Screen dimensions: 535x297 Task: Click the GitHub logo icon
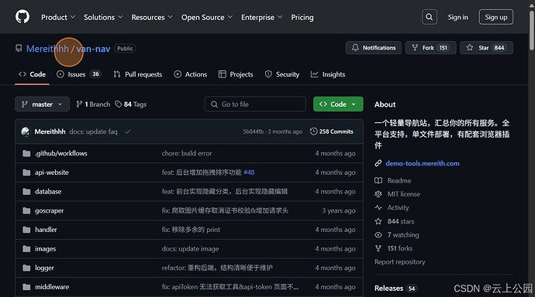click(x=22, y=17)
